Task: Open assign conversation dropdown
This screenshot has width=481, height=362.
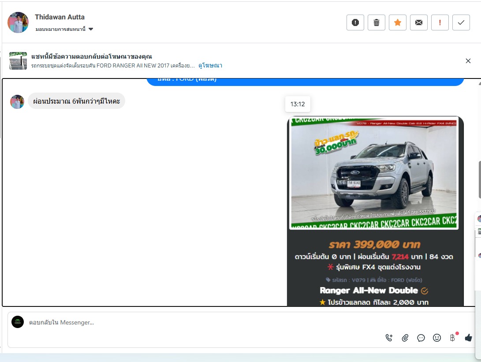Action: 64,29
